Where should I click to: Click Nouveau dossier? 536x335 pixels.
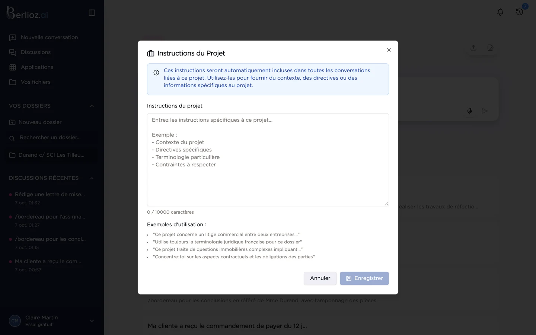(52, 122)
